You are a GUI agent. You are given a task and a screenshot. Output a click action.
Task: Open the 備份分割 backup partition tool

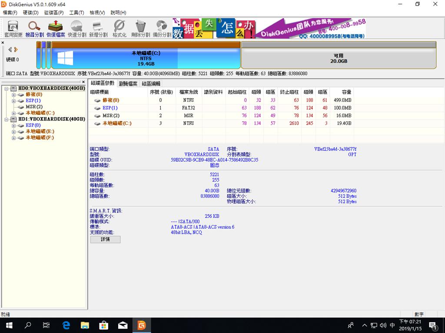162,29
